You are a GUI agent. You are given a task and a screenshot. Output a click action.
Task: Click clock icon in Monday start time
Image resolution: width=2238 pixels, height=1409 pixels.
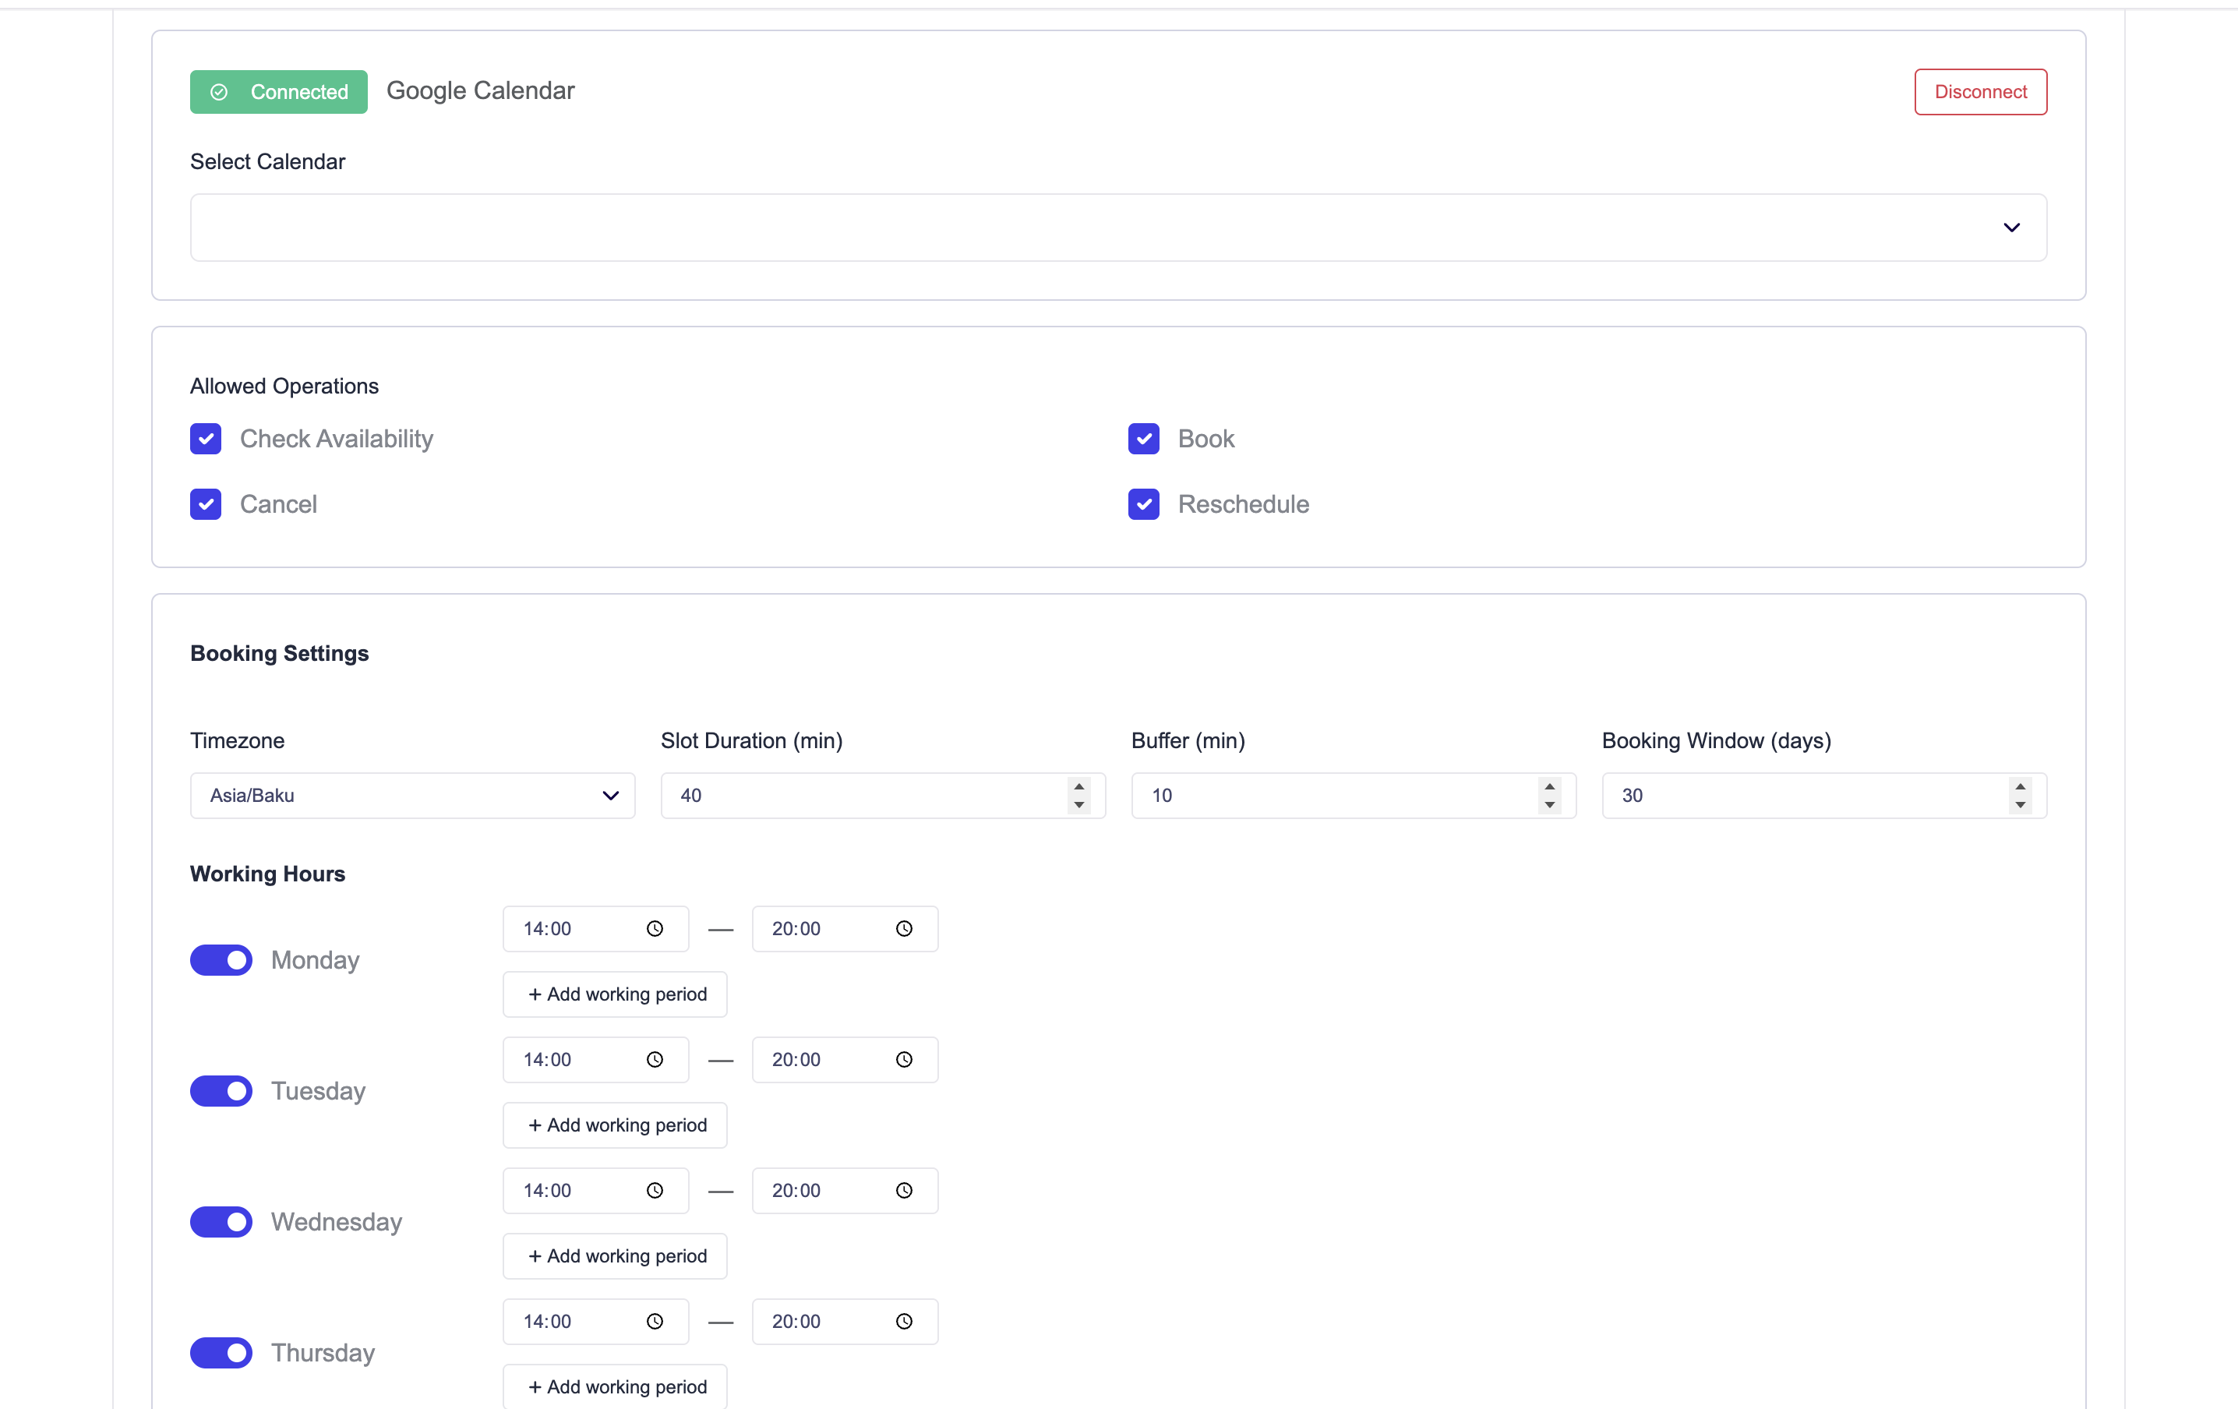tap(655, 928)
